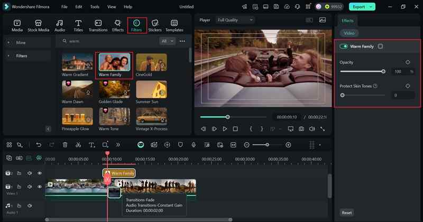The image size is (423, 222).
Task: Add Opacity keyframe diamond
Action: pos(408,62)
